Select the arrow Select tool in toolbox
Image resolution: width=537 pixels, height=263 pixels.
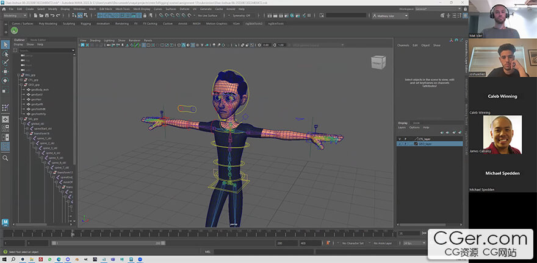coord(5,44)
